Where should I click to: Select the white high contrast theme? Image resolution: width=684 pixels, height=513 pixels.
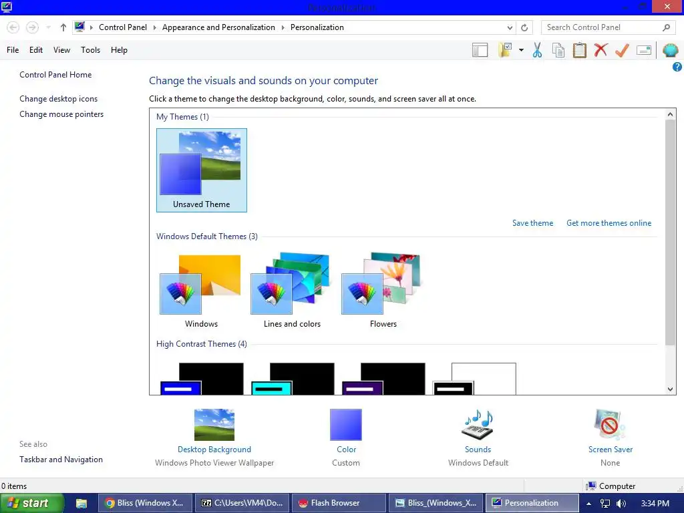pos(475,379)
